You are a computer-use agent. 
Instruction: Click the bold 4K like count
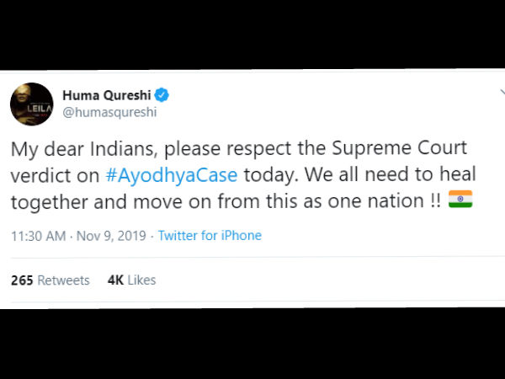coord(115,280)
